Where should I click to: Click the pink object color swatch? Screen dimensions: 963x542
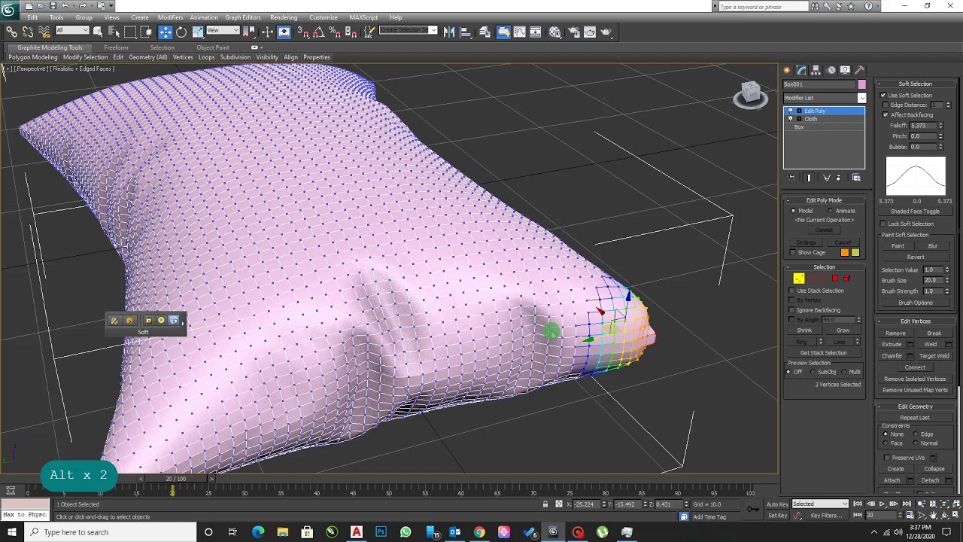861,84
